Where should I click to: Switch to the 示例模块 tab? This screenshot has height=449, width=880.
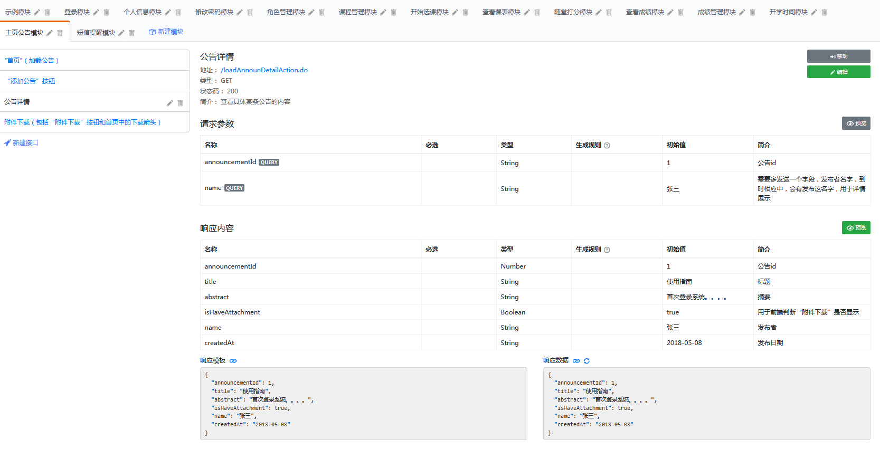coord(18,12)
